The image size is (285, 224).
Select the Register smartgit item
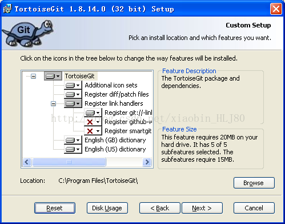click(x=128, y=131)
